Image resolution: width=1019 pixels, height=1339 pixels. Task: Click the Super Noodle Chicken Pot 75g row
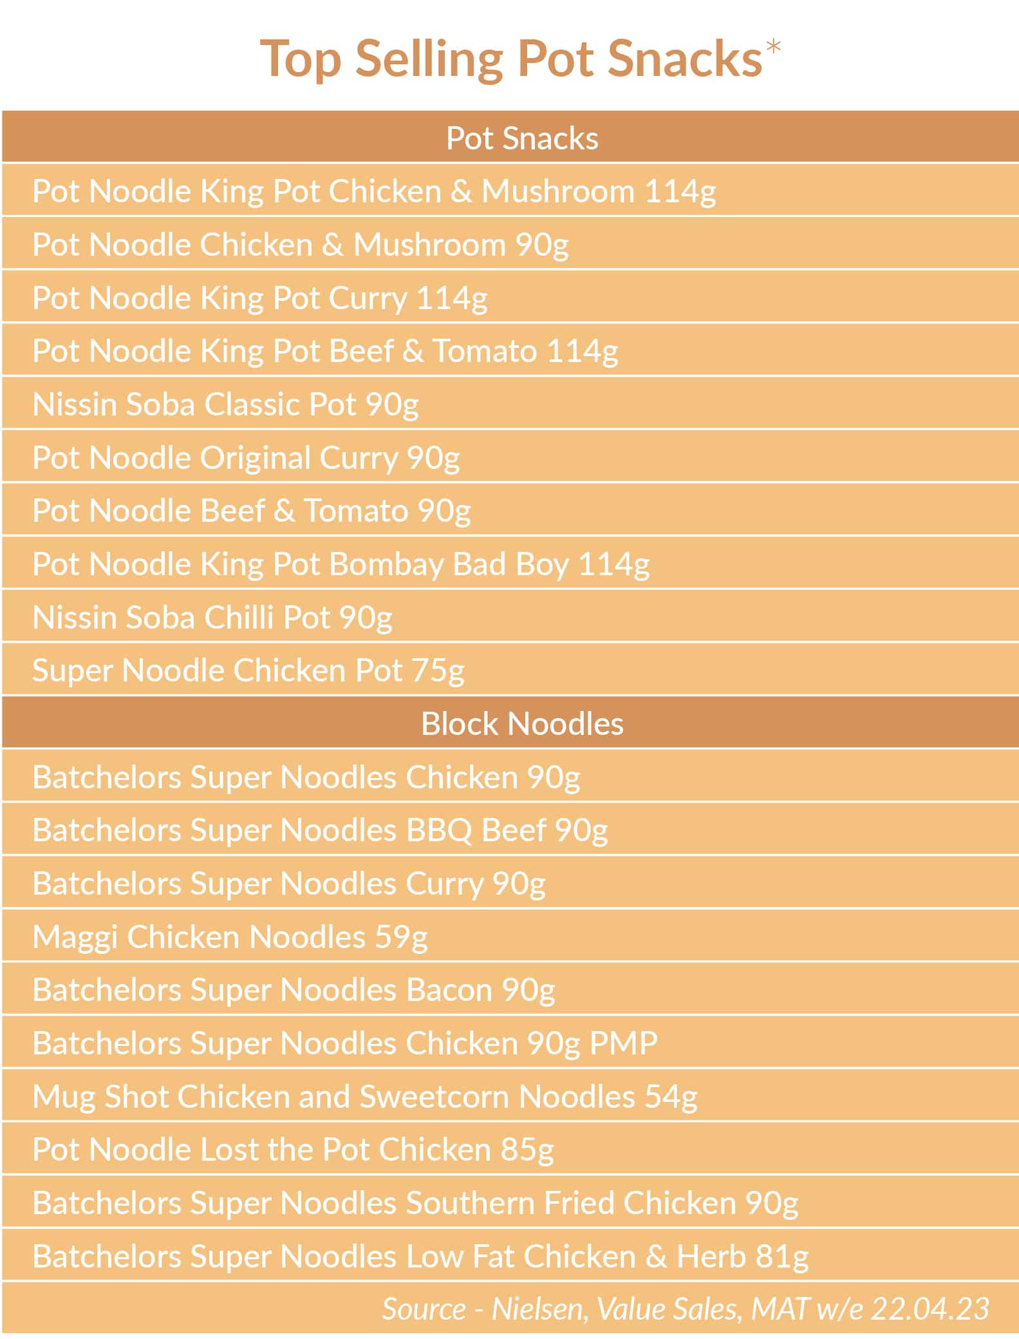pos(248,670)
